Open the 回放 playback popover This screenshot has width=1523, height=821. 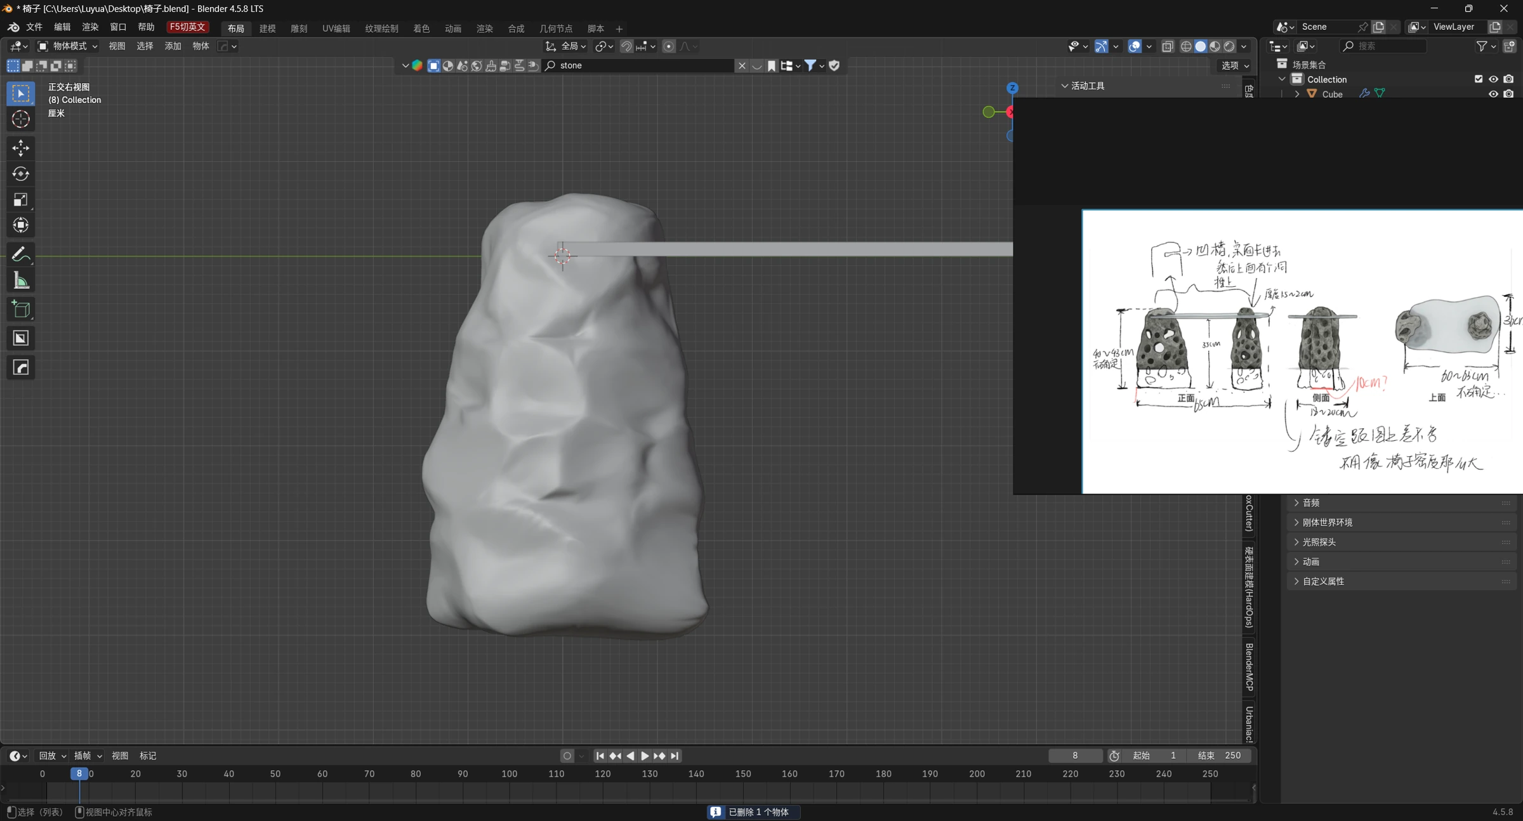click(x=52, y=756)
